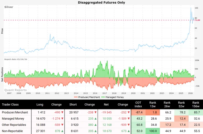Click the Producer/Merchant legend entry

[87, 97]
